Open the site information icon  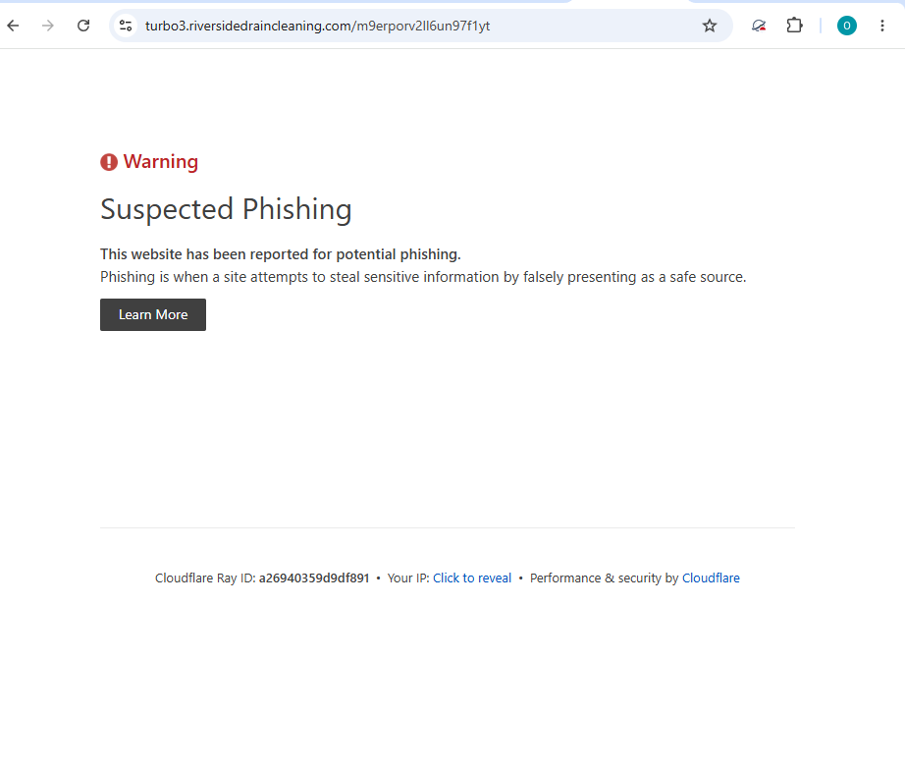(x=126, y=26)
